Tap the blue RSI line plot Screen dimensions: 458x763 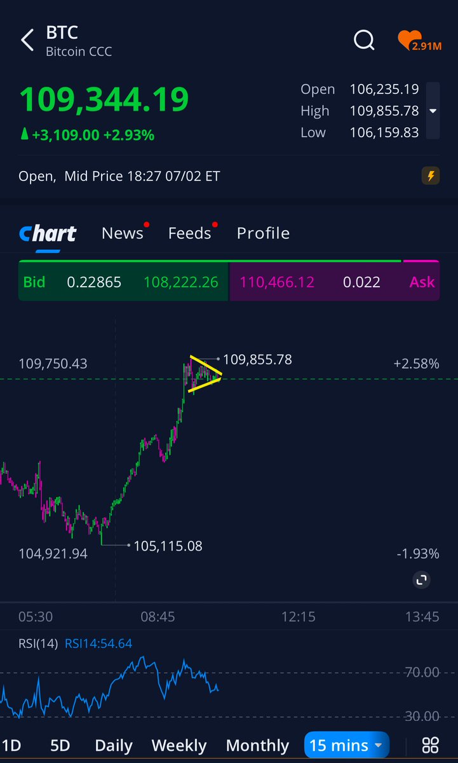coord(109,687)
